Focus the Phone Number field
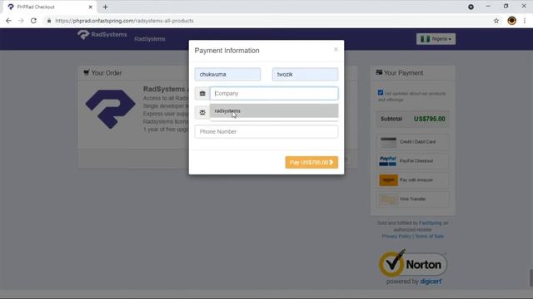The image size is (533, 299). tap(266, 131)
